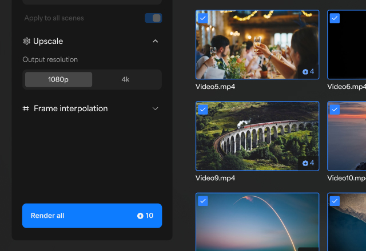Open the Video5.mp4 toast thumbnail

pyautogui.click(x=257, y=44)
